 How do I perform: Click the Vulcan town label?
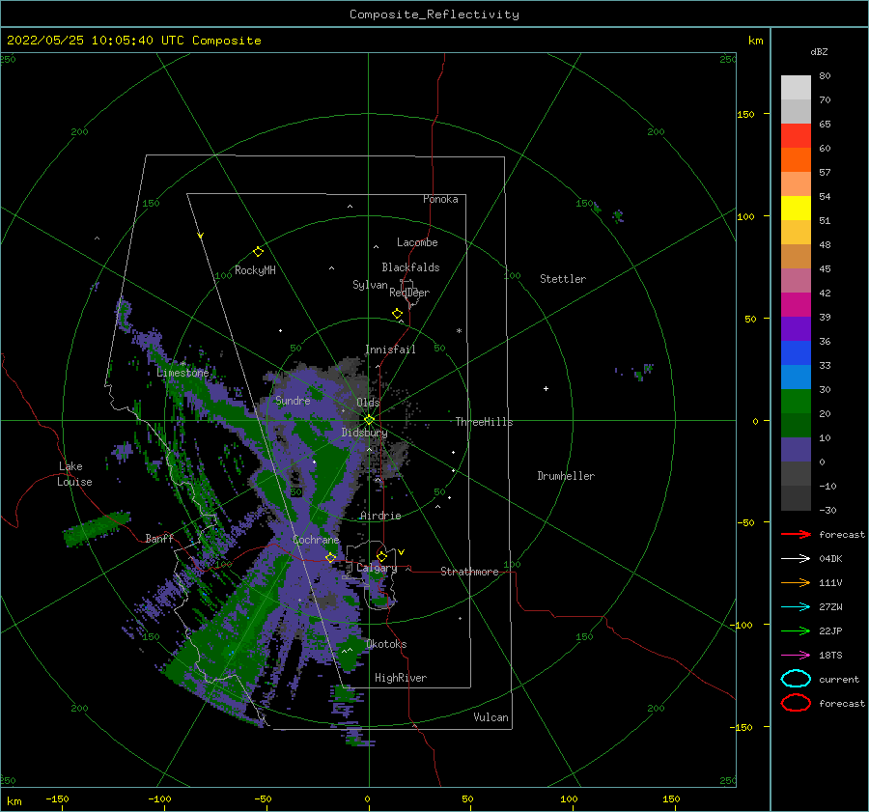(491, 717)
